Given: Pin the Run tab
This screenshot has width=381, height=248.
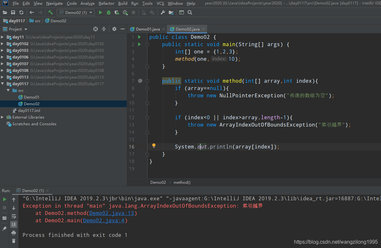Looking at the screenshot, I should pyautogui.click(x=4, y=228).
